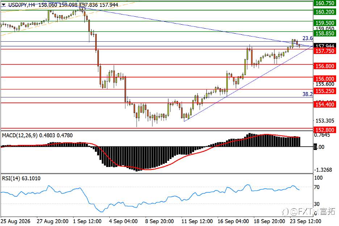Click the RSI(14) 63.1010 indicator label
This screenshot has width=339, height=226.
tap(21, 179)
